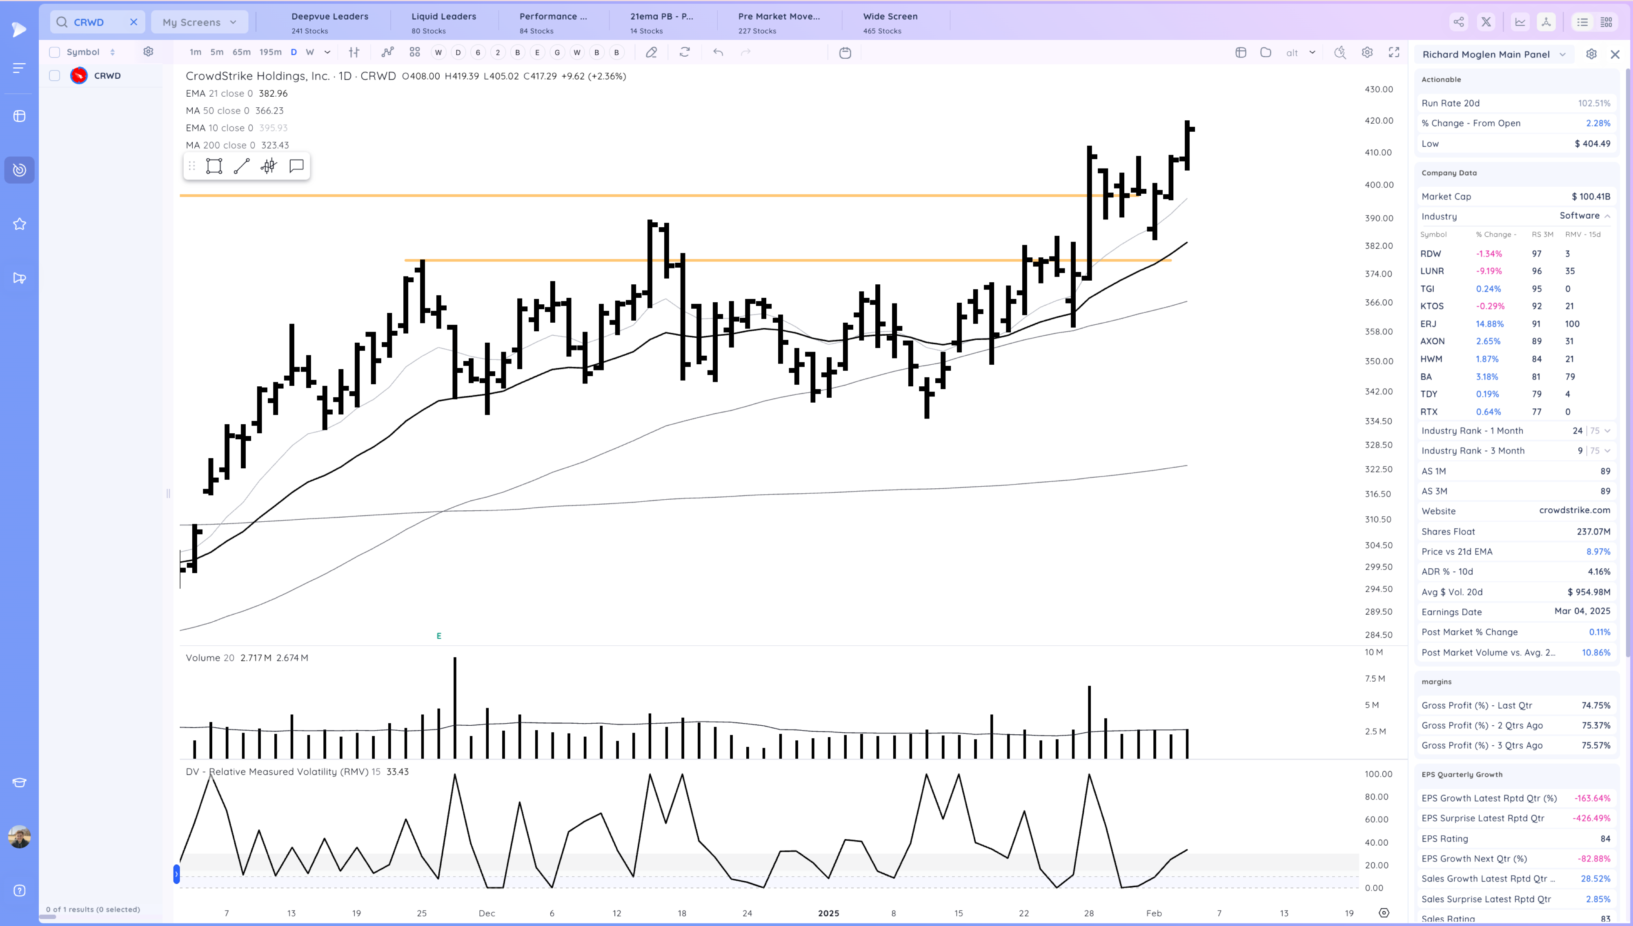Click the eraser tool in chart toolbar

651,52
